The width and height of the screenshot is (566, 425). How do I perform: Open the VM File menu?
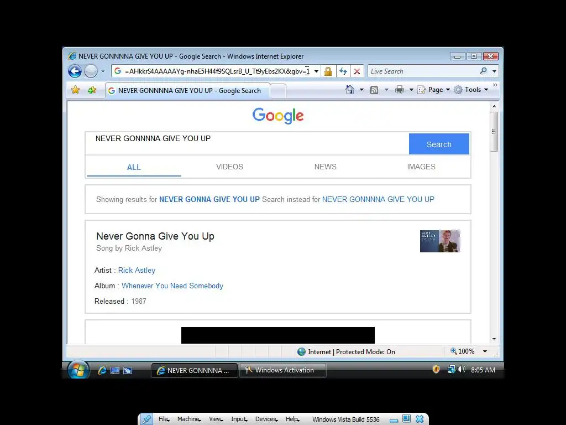coord(164,419)
